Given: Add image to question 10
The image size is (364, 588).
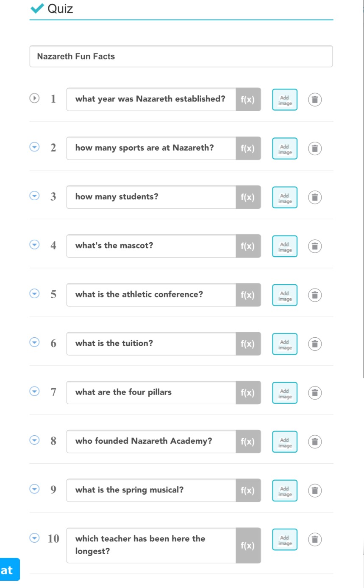Looking at the screenshot, I should click(x=285, y=540).
